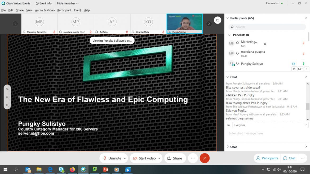Click the Share button in control bar
Viewport: 310px width, 174px height.
(x=175, y=158)
